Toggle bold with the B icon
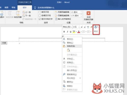The height and width of the screenshot is (95, 127). pos(64,32)
